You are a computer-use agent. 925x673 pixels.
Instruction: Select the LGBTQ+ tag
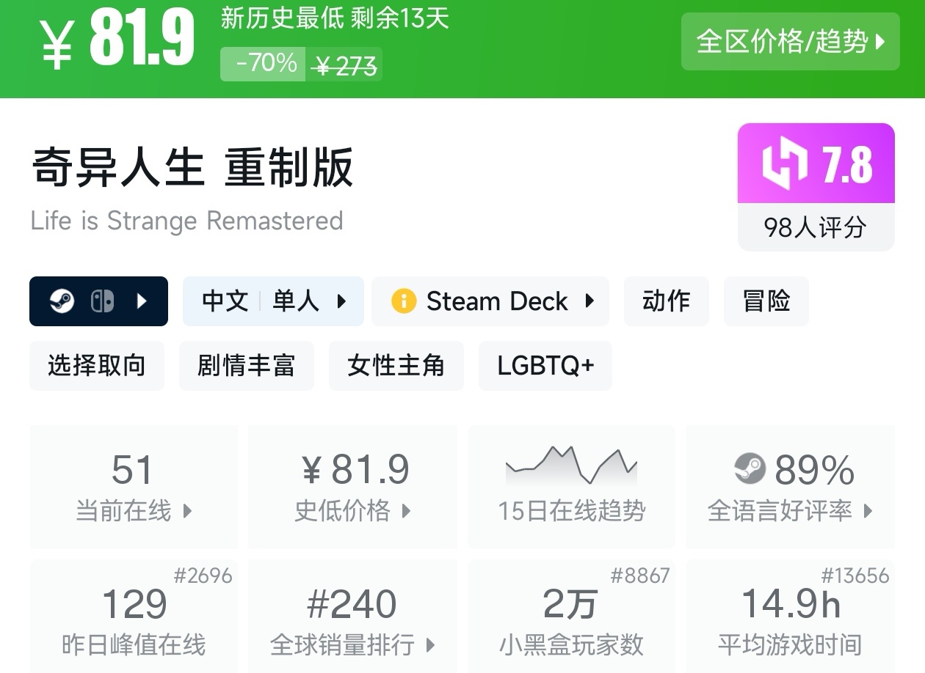tap(545, 365)
